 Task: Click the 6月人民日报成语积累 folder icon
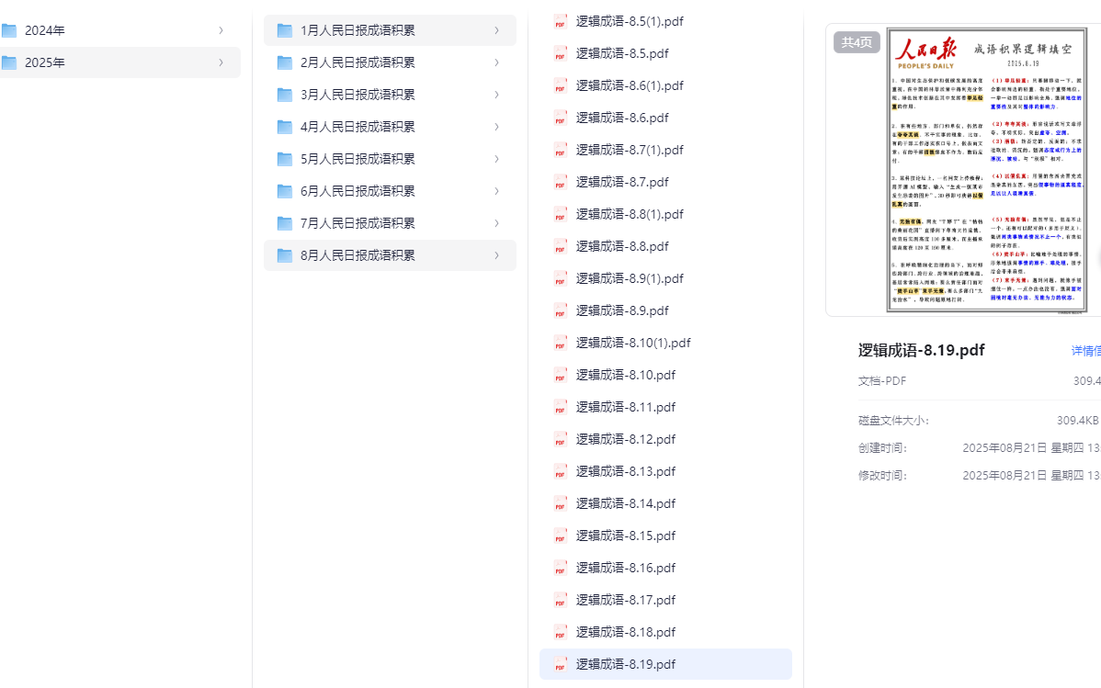[284, 191]
